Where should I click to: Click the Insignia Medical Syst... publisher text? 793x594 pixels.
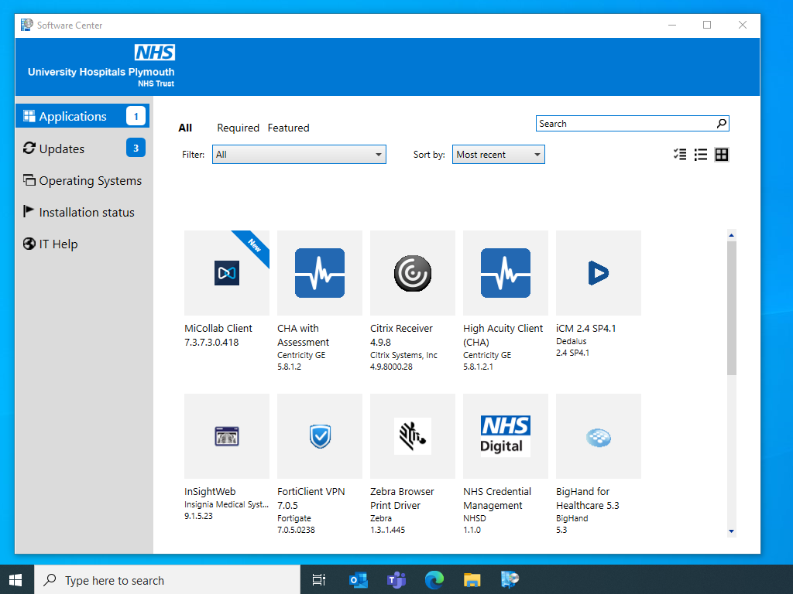(x=226, y=504)
